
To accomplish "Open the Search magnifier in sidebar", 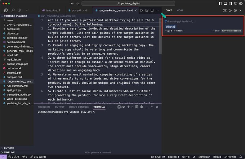I will point(13,10).
